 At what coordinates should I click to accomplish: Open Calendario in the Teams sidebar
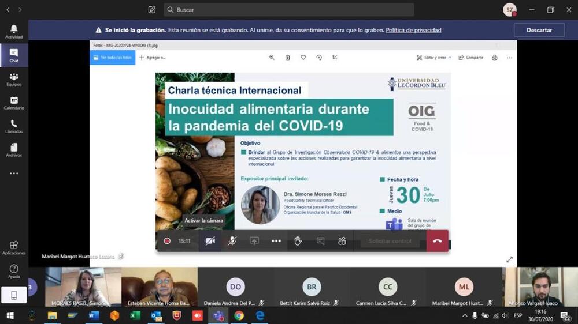point(14,103)
